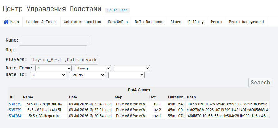Open the Promo background tab

(x=246, y=22)
